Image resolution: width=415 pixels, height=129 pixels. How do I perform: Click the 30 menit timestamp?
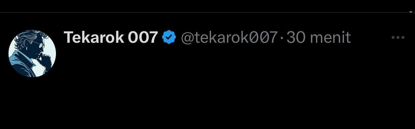pyautogui.click(x=318, y=37)
